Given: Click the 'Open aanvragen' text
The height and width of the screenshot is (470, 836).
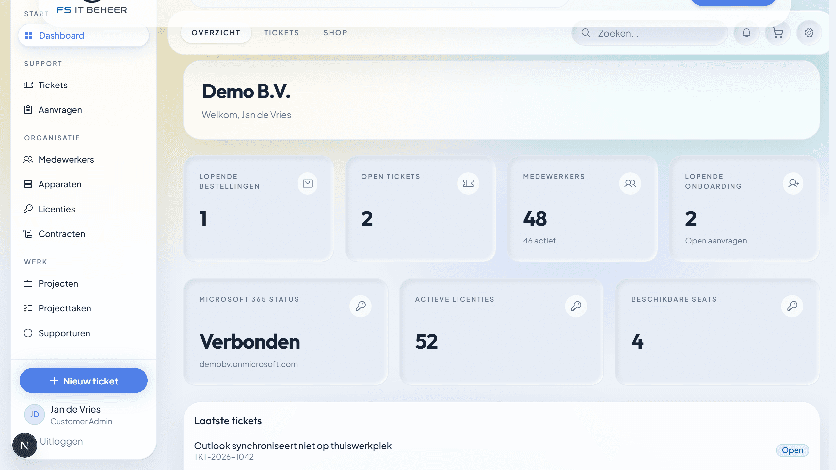Looking at the screenshot, I should [x=716, y=241].
